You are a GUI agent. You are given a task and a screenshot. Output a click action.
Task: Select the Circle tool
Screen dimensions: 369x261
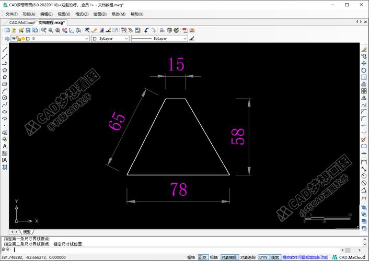[x=5, y=98]
